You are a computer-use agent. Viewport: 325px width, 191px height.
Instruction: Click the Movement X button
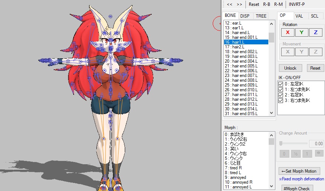pyautogui.click(x=288, y=52)
